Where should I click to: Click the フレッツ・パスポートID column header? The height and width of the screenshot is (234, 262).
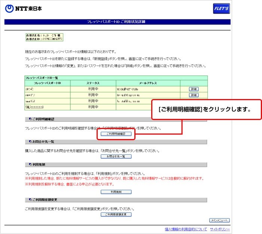pos(47,83)
